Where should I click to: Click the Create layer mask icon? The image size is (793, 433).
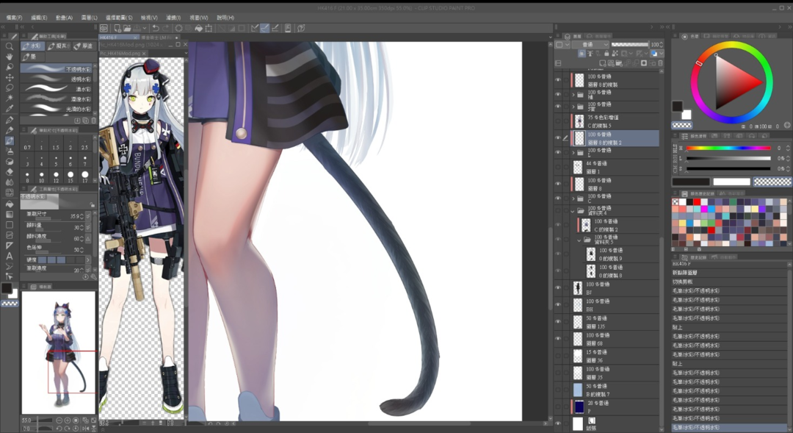644,63
